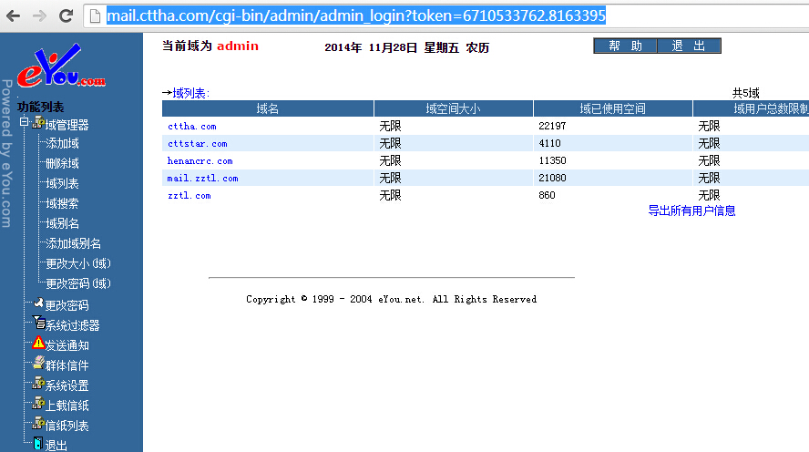Go back with the browser back arrow
The width and height of the screenshot is (809, 452).
pyautogui.click(x=14, y=16)
